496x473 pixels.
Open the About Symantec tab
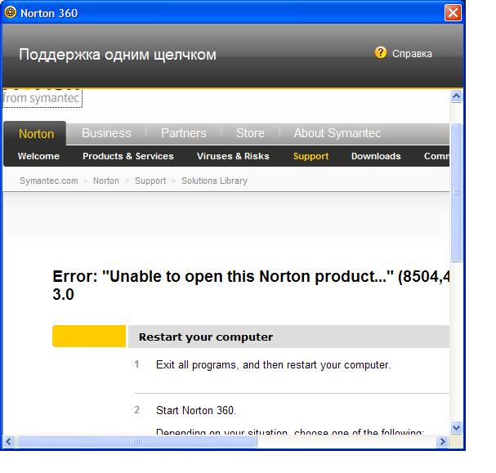tap(337, 133)
